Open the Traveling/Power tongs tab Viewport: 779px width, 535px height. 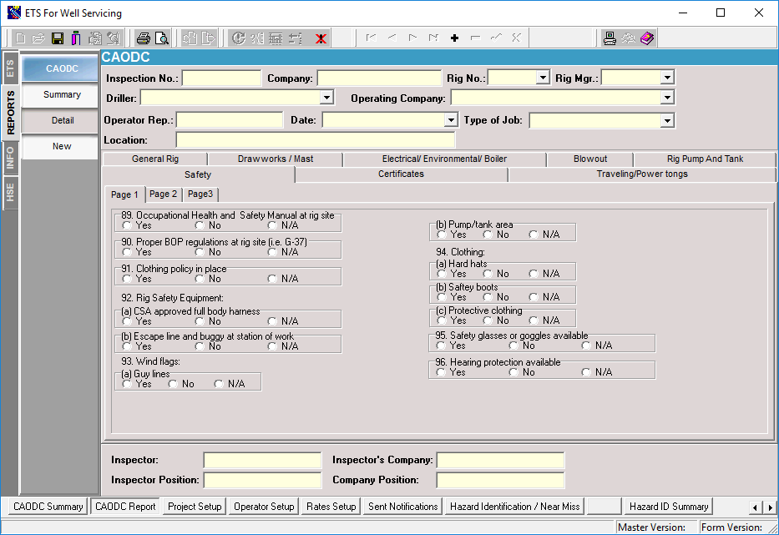pyautogui.click(x=642, y=174)
